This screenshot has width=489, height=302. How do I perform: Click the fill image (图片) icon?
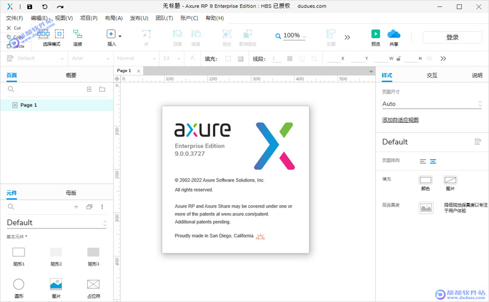click(x=450, y=180)
